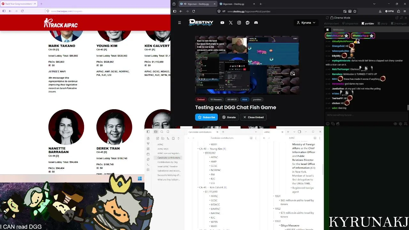Open the AIPAC MOC note in sidebar
The height and width of the screenshot is (230, 409).
163,149
